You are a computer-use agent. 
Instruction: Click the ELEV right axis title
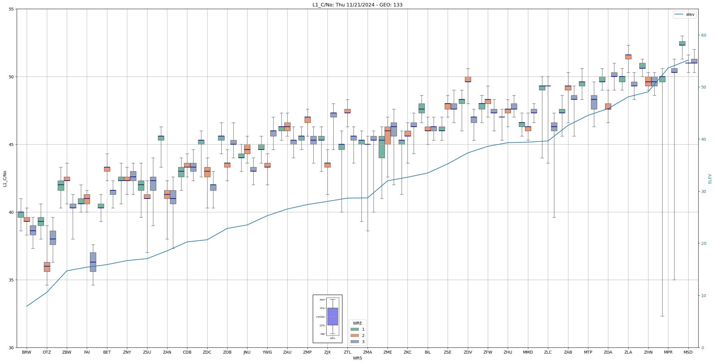click(x=710, y=179)
